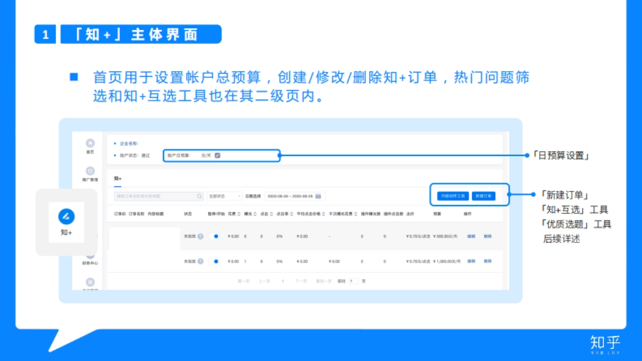Toggle the 暂停/开始 switch on the second order
Viewport: 642px width, 361px height.
pos(215,260)
